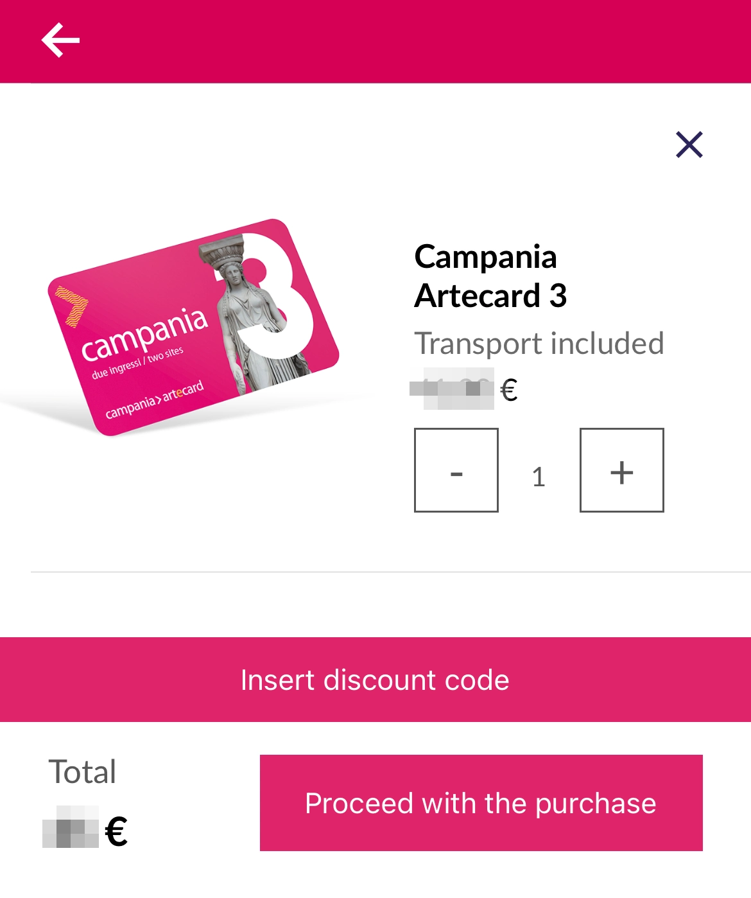Tap the blurred total amount

[71, 827]
